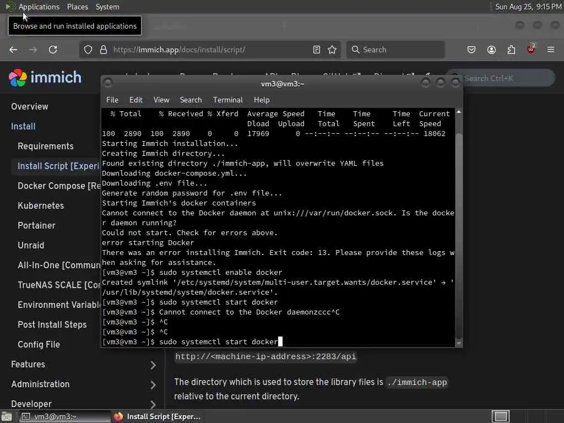Image resolution: width=564 pixels, height=423 pixels.
Task: Open the tracking protection shield icon
Action: (88, 50)
